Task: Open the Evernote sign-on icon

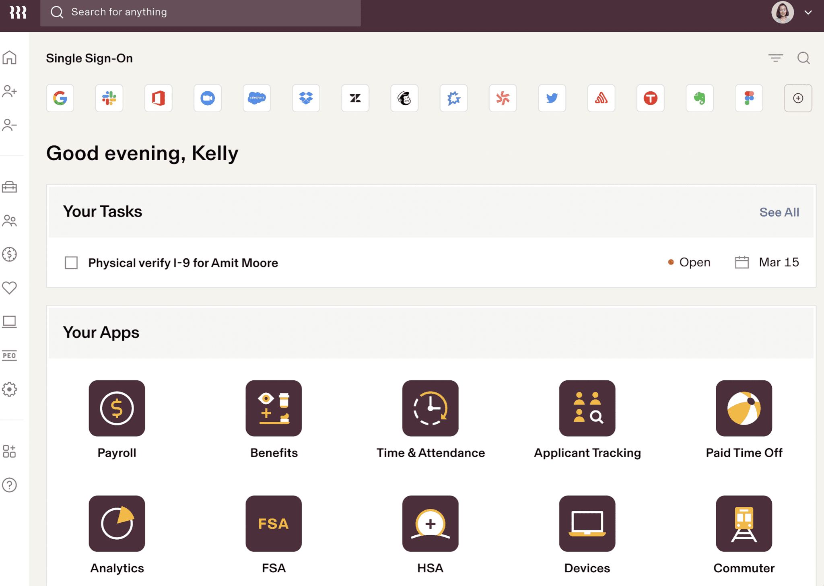Action: coord(700,98)
